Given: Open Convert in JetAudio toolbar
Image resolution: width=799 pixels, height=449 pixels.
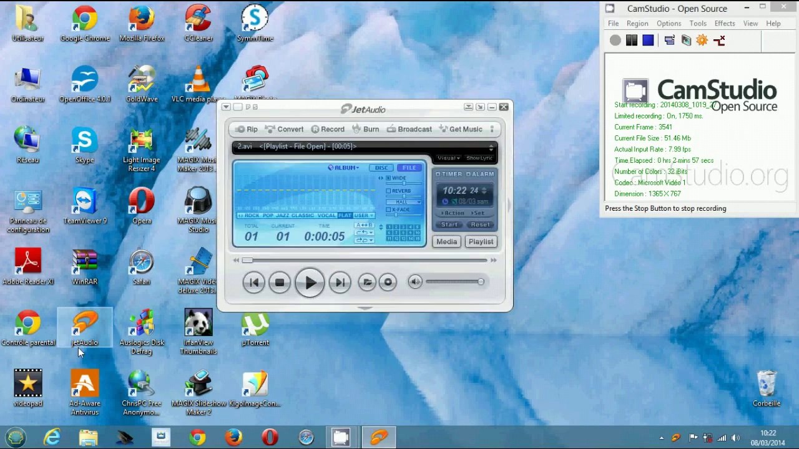Looking at the screenshot, I should (x=285, y=129).
